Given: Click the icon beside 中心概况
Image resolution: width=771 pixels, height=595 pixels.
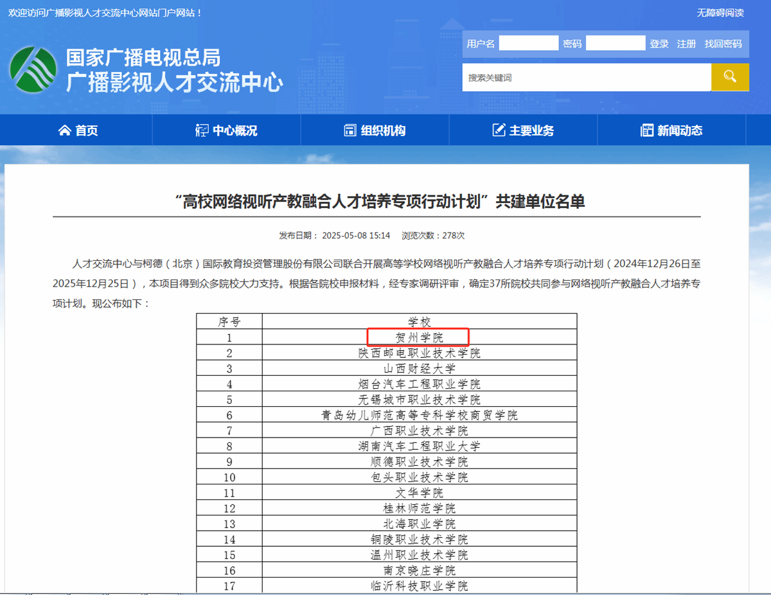Looking at the screenshot, I should [x=202, y=130].
